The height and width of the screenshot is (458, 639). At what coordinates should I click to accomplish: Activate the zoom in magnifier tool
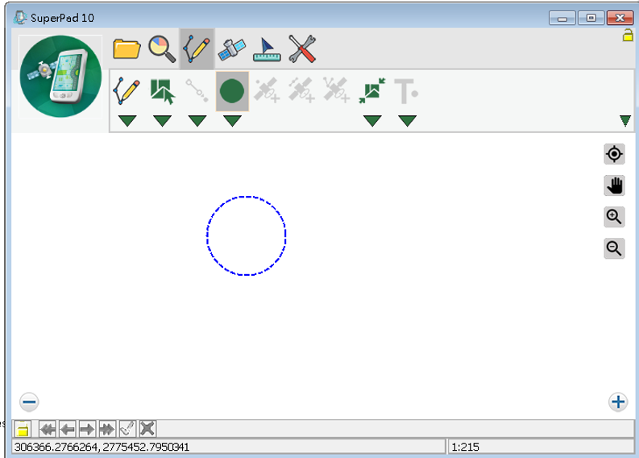614,217
